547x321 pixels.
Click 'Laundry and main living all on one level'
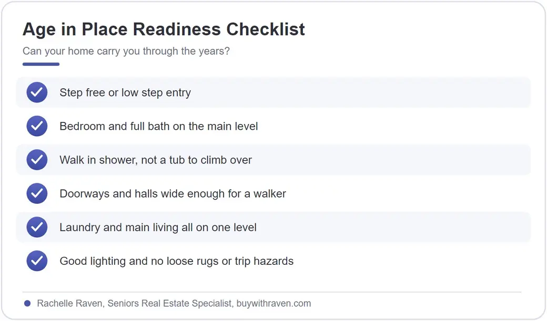(x=158, y=227)
